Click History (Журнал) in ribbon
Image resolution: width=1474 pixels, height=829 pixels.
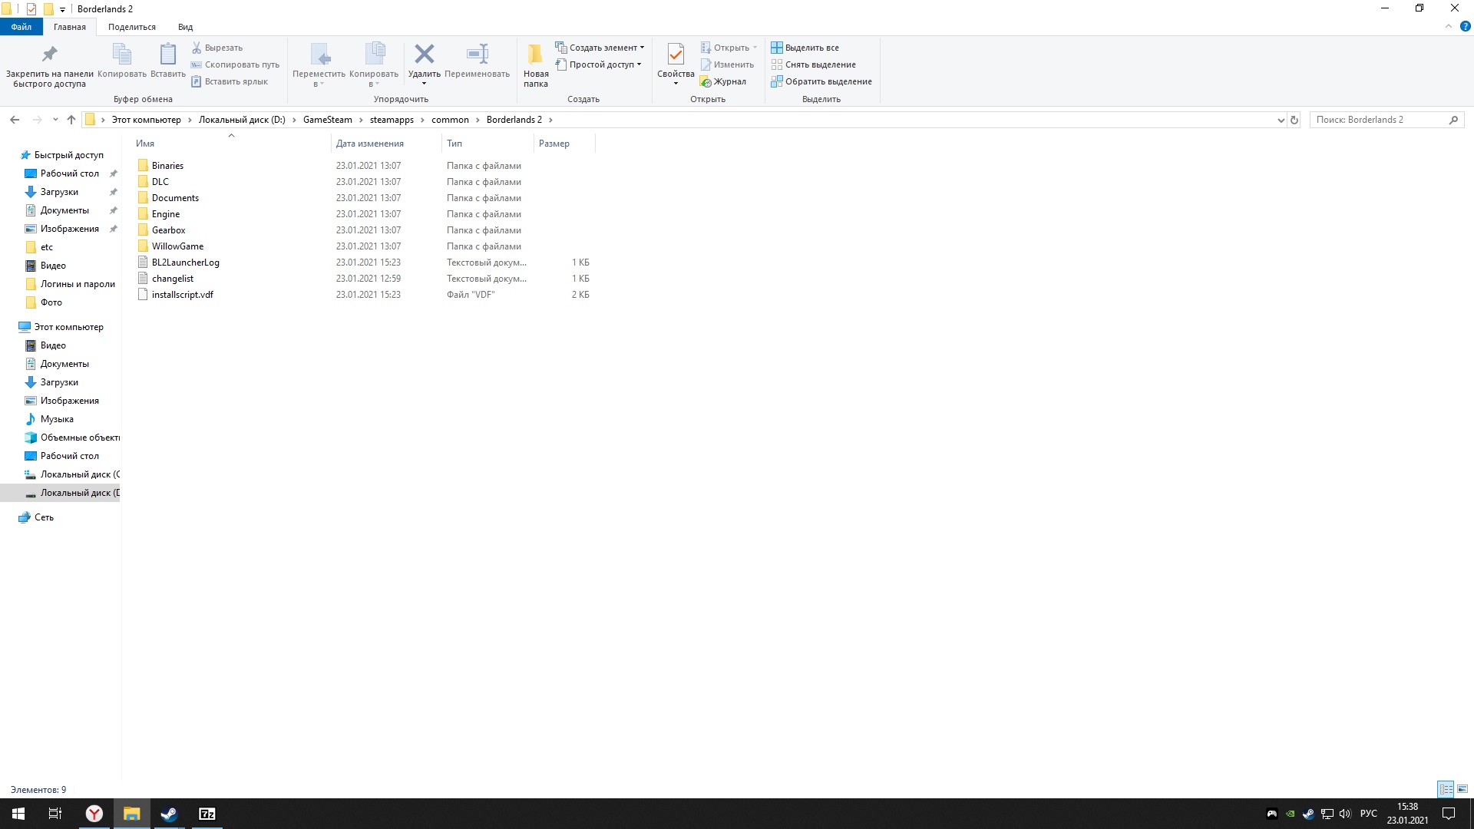tap(723, 81)
